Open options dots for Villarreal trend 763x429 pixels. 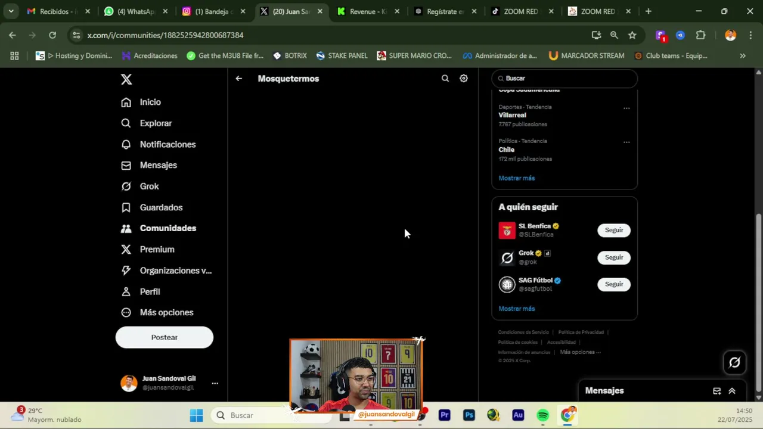pos(626,108)
